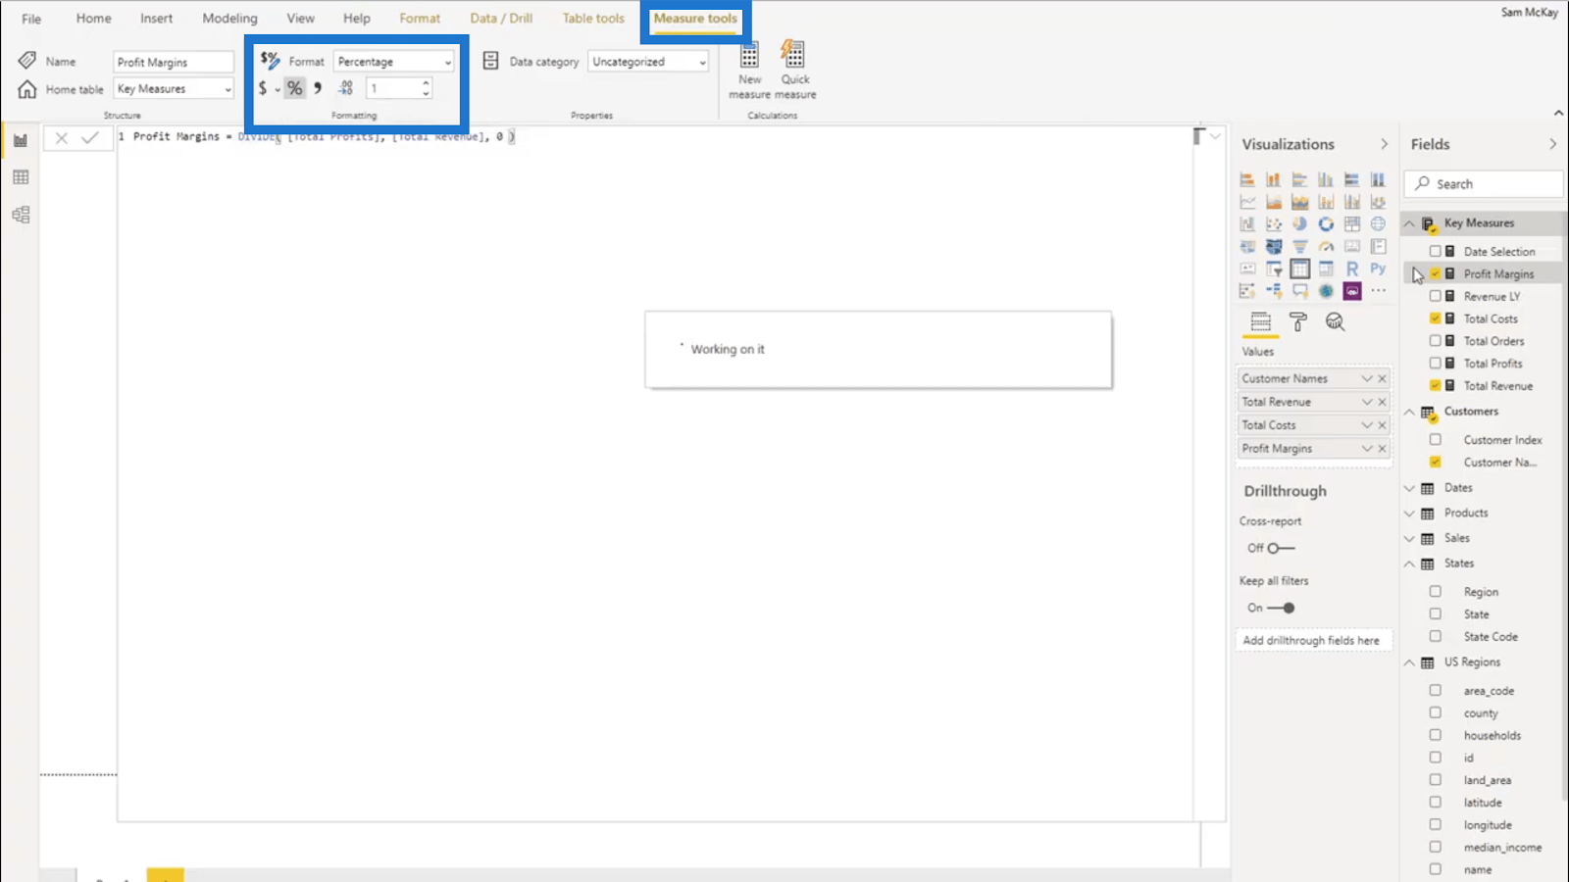Open the Analytics magnifier pane
Image resolution: width=1569 pixels, height=882 pixels.
(1335, 321)
